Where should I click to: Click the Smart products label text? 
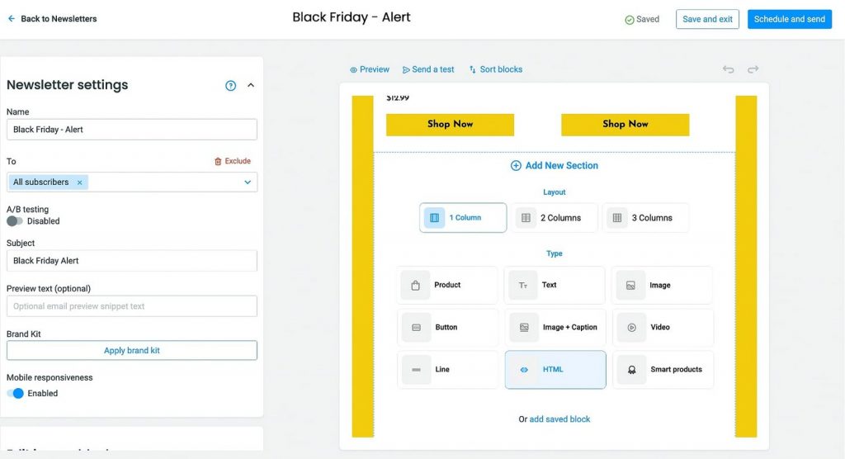point(677,370)
